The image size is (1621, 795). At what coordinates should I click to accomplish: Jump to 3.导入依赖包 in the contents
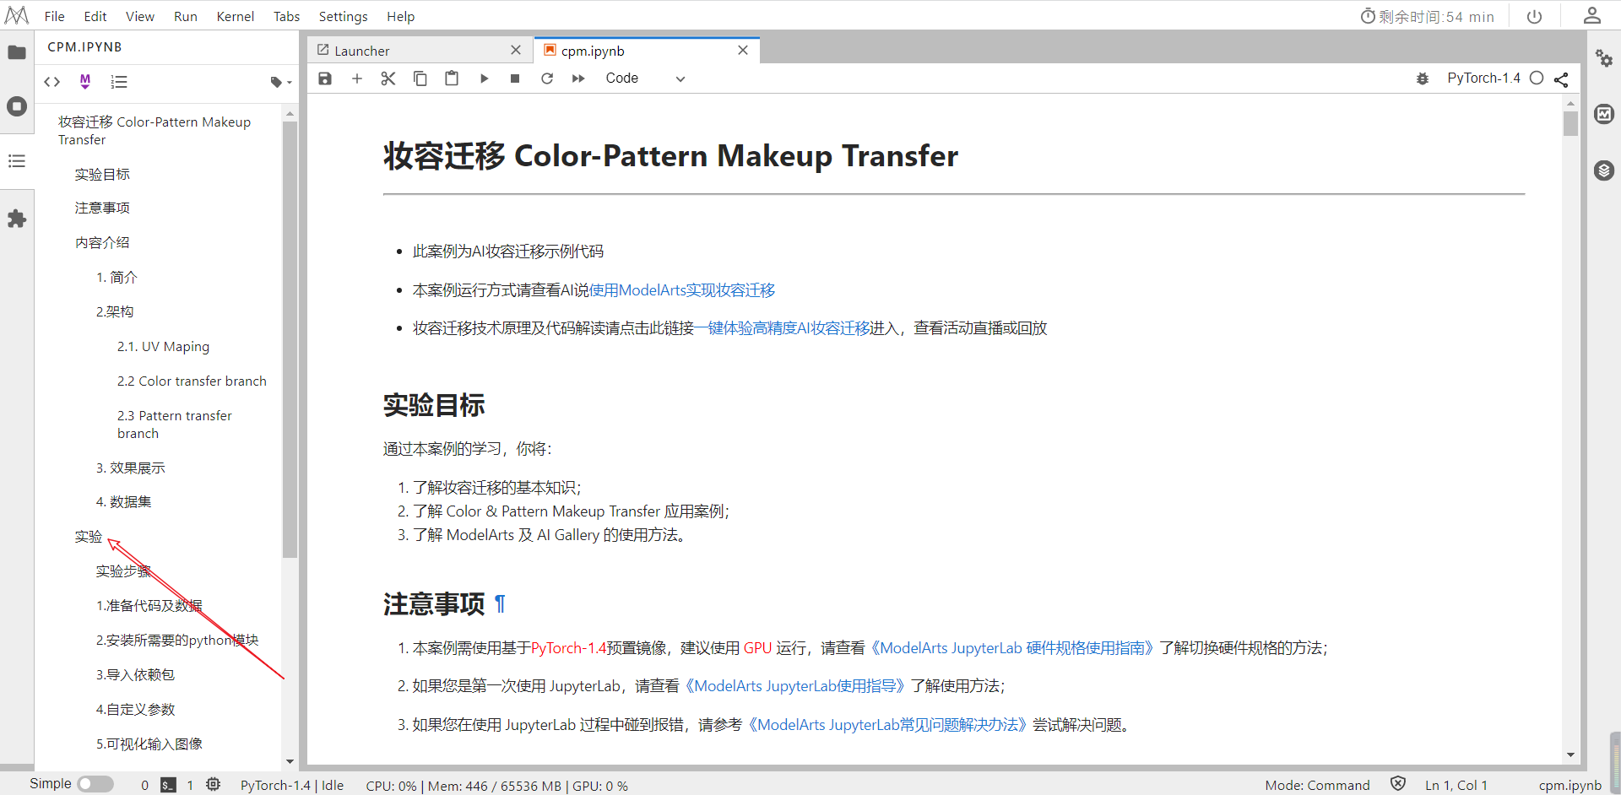tap(135, 675)
